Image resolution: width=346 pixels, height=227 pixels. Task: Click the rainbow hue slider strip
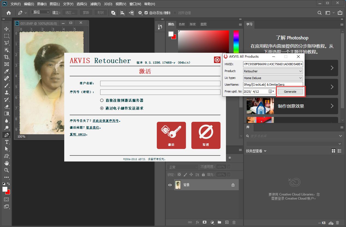coord(236,42)
